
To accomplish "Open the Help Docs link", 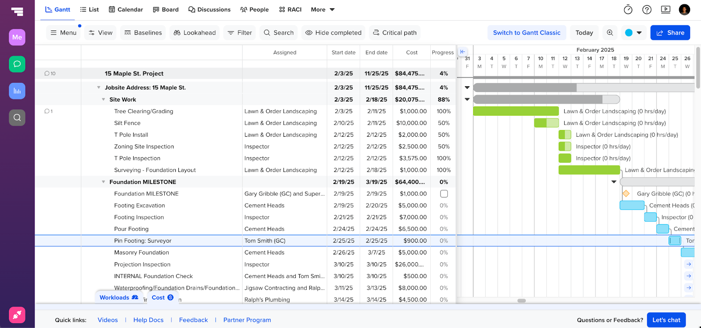I will (148, 320).
